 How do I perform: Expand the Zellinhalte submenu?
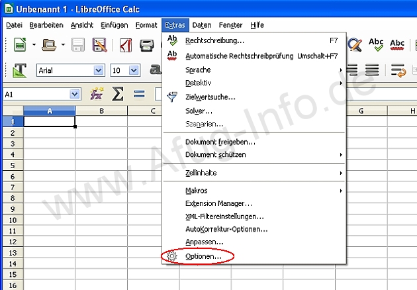tap(254, 173)
